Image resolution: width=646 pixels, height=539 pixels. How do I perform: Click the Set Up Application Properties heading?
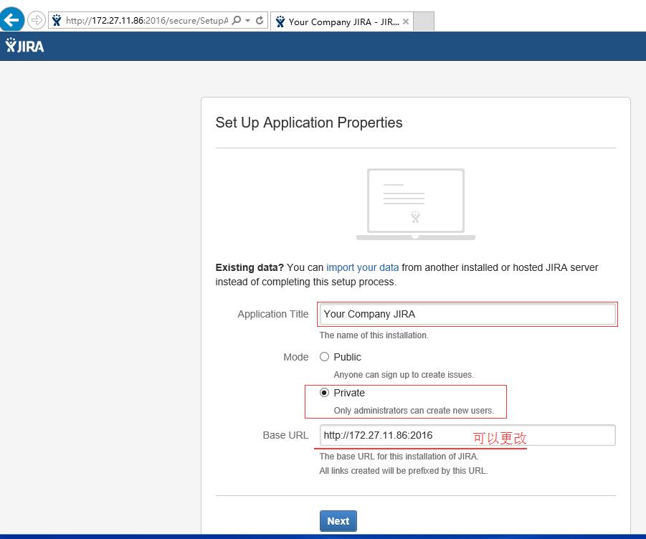309,123
